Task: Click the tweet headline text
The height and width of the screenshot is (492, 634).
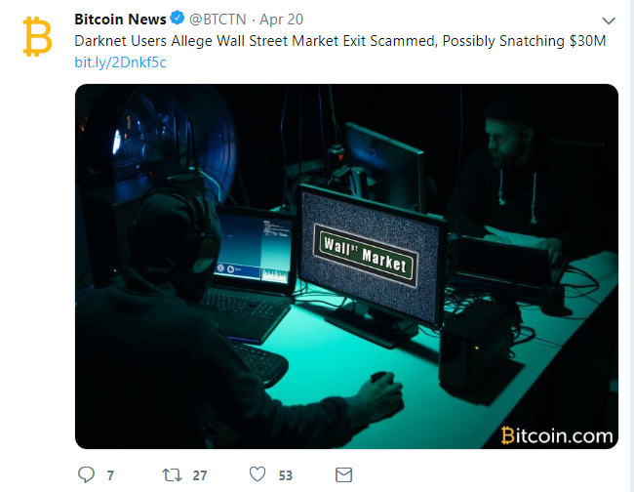Action: click(340, 41)
